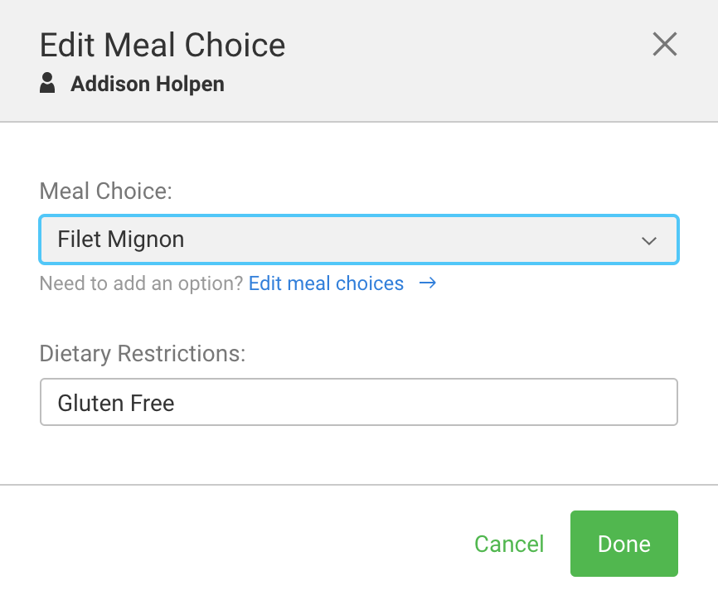The image size is (718, 600).
Task: Click the person icon beside Addison Holpen
Action: [x=48, y=84]
